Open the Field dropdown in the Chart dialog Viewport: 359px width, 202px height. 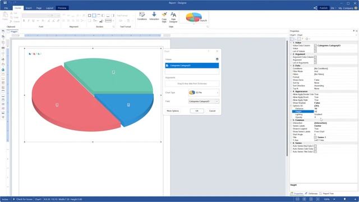point(204,101)
